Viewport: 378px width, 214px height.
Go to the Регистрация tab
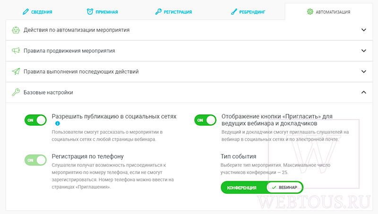(173, 12)
